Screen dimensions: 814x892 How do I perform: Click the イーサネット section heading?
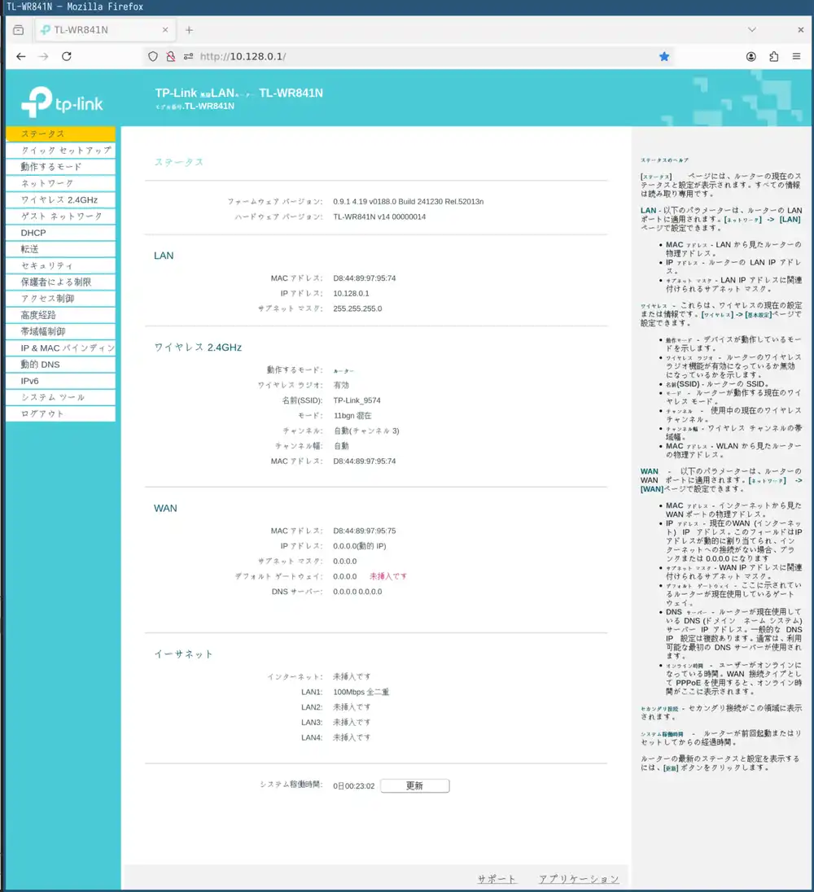[183, 654]
